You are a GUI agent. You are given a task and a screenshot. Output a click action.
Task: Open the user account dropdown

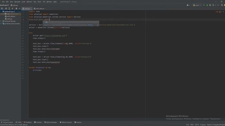[188, 5]
